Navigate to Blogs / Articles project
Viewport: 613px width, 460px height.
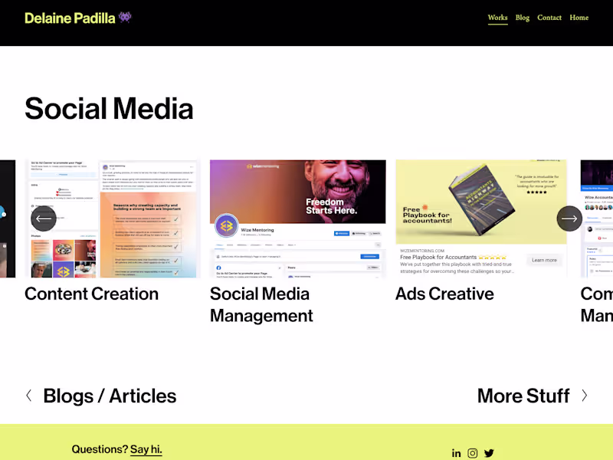pos(110,396)
